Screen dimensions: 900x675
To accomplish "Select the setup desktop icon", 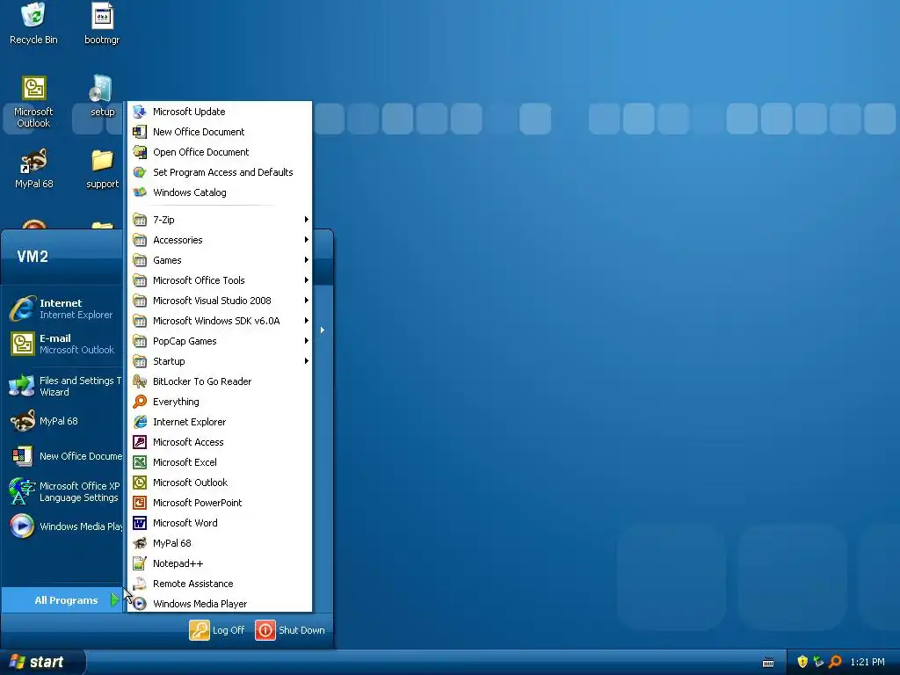I will click(x=102, y=97).
